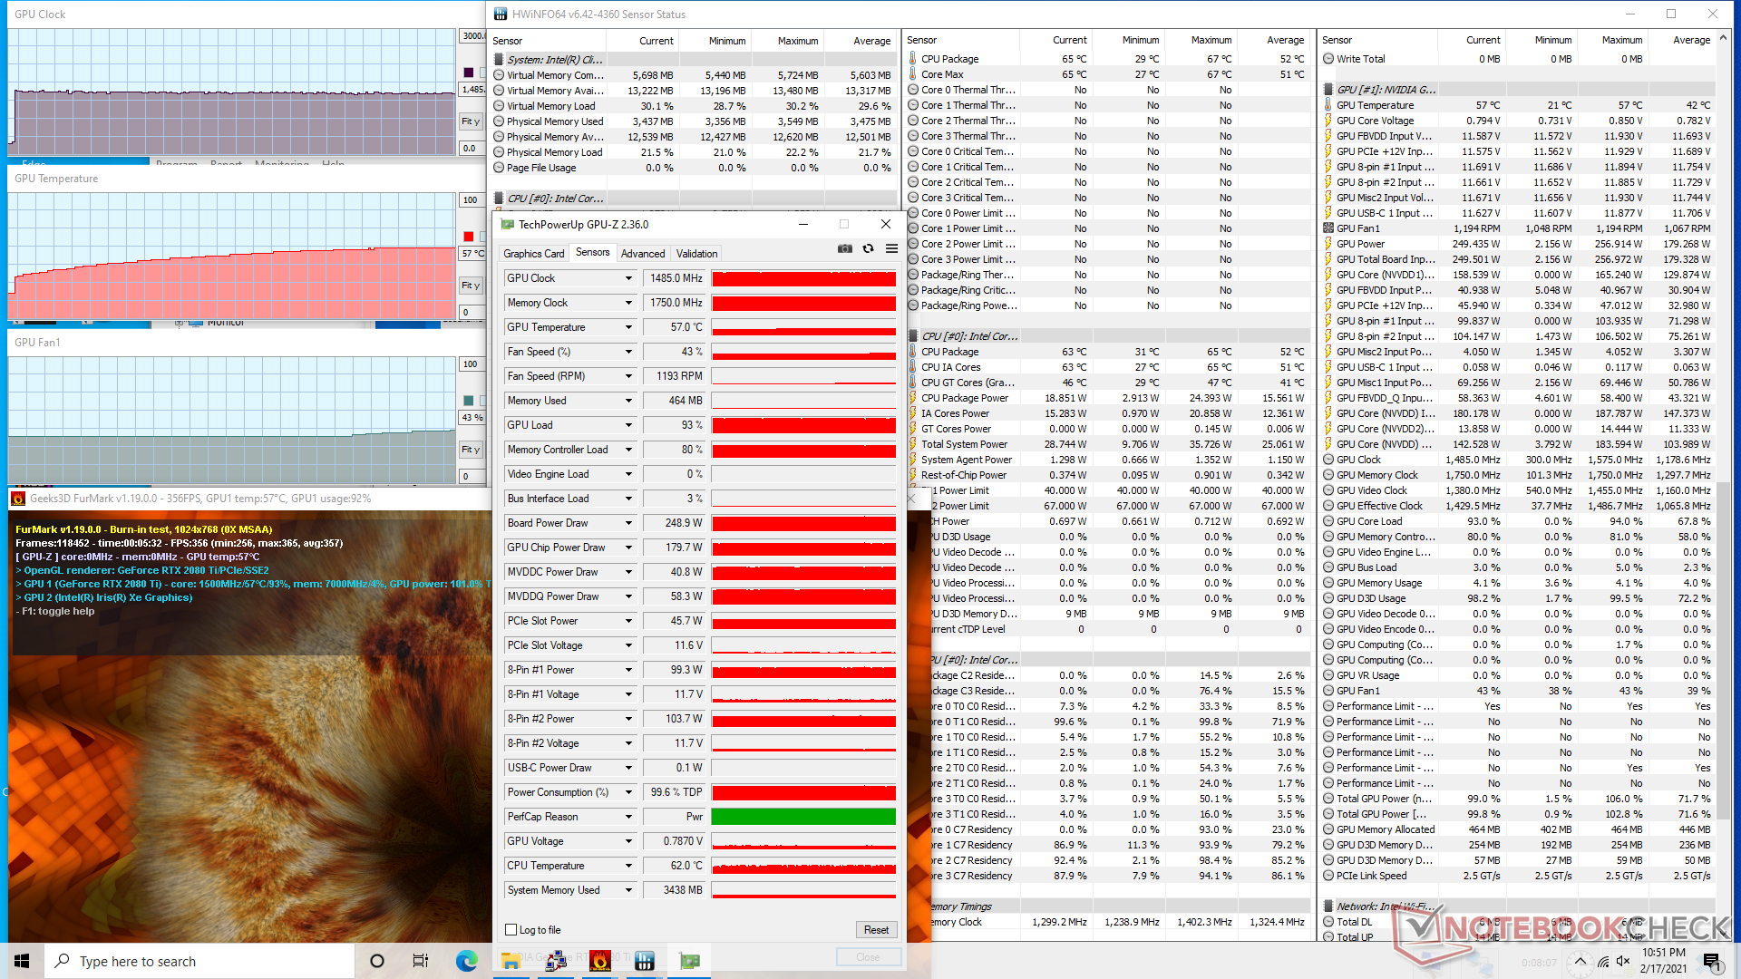Open File Explorer from the taskbar
Screen dimensions: 1741x979
tap(511, 961)
